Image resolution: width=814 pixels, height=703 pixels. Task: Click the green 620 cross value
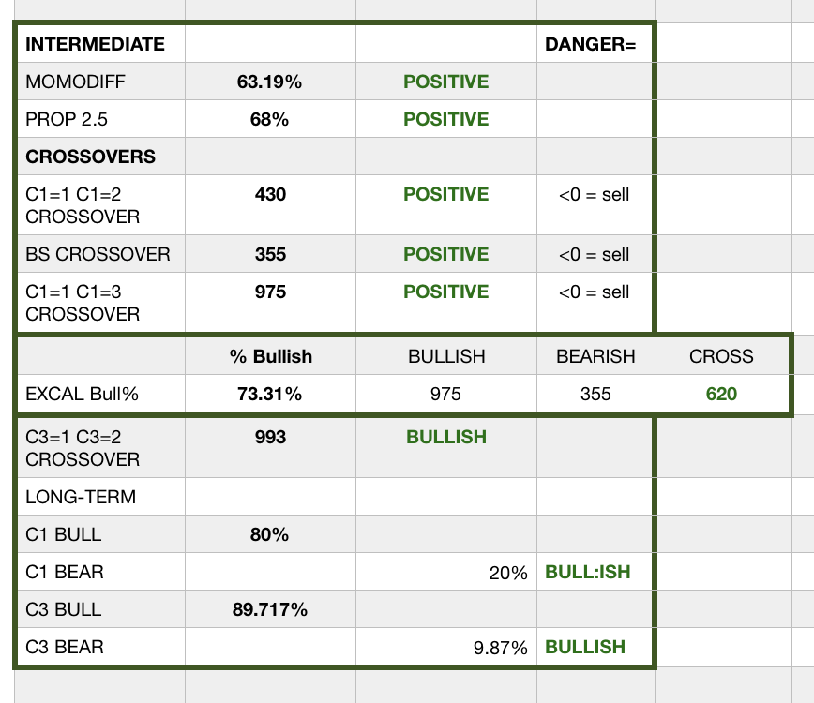tap(721, 395)
